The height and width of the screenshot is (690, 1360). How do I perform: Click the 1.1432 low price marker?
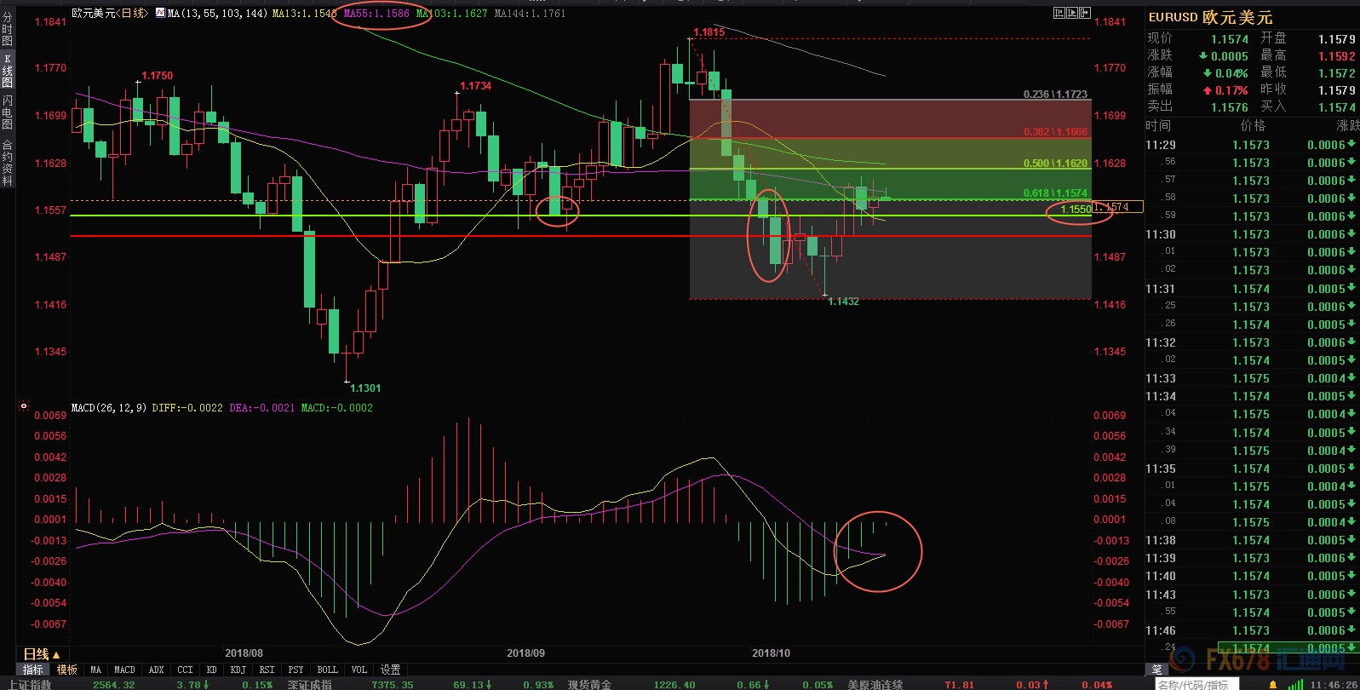pyautogui.click(x=843, y=302)
